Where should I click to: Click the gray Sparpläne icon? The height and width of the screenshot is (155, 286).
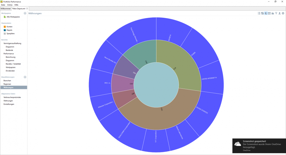[x=5, y=33]
